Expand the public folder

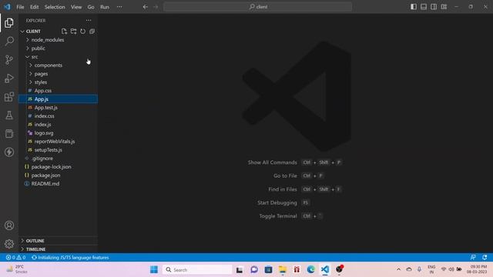coord(59,48)
